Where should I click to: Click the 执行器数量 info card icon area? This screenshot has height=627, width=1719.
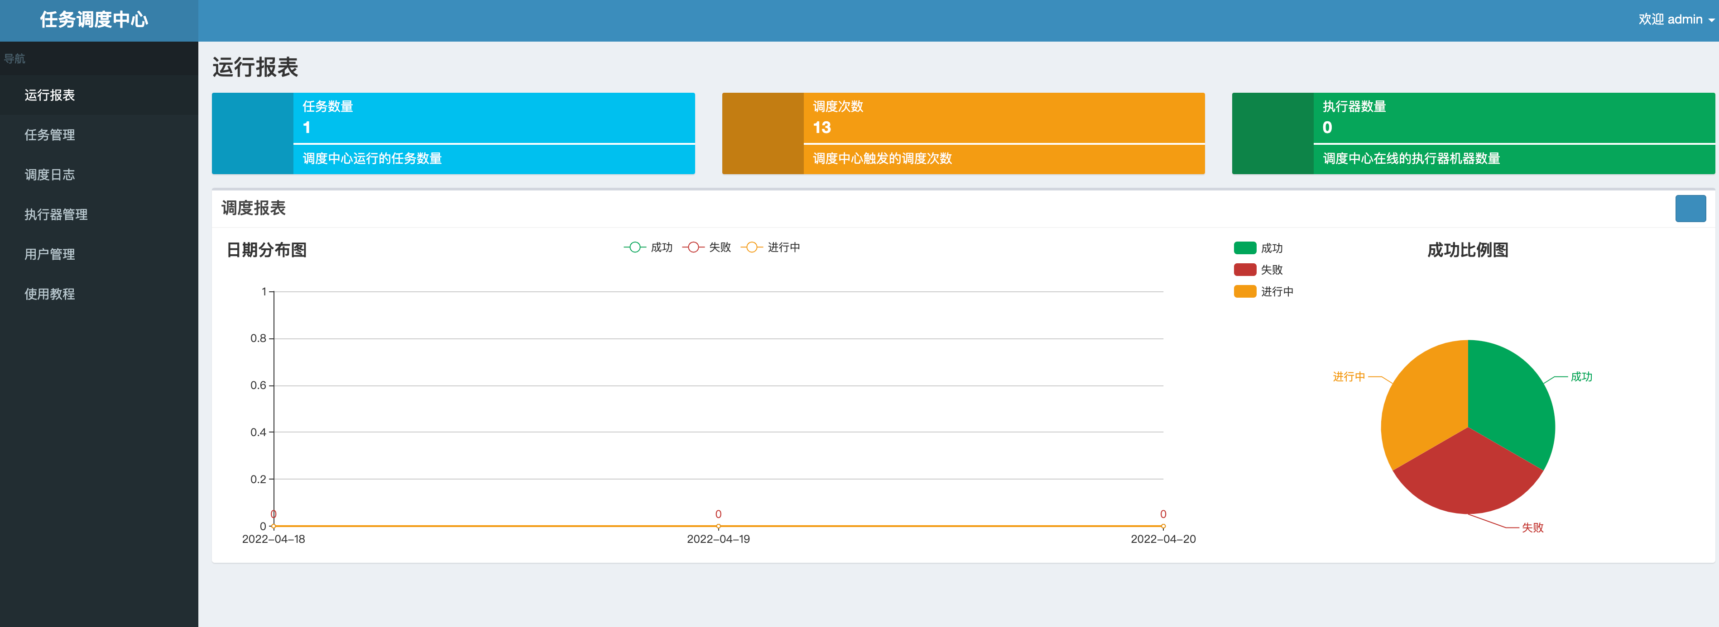1272,133
